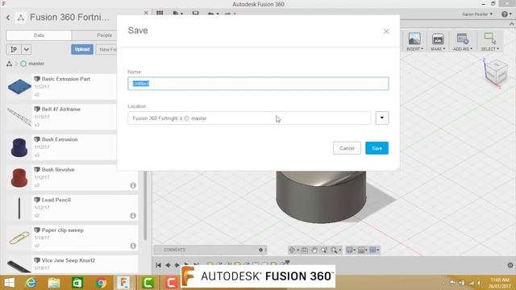Open the Basic Extrusion Part thumbnail

(19, 86)
